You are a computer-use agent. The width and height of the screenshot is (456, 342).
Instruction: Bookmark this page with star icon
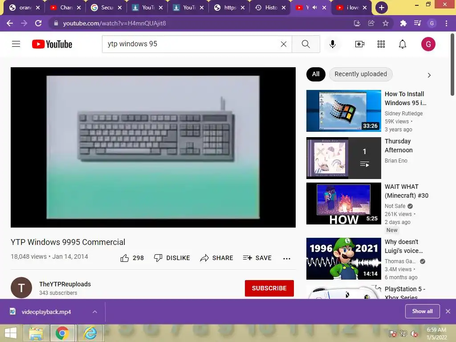(386, 23)
